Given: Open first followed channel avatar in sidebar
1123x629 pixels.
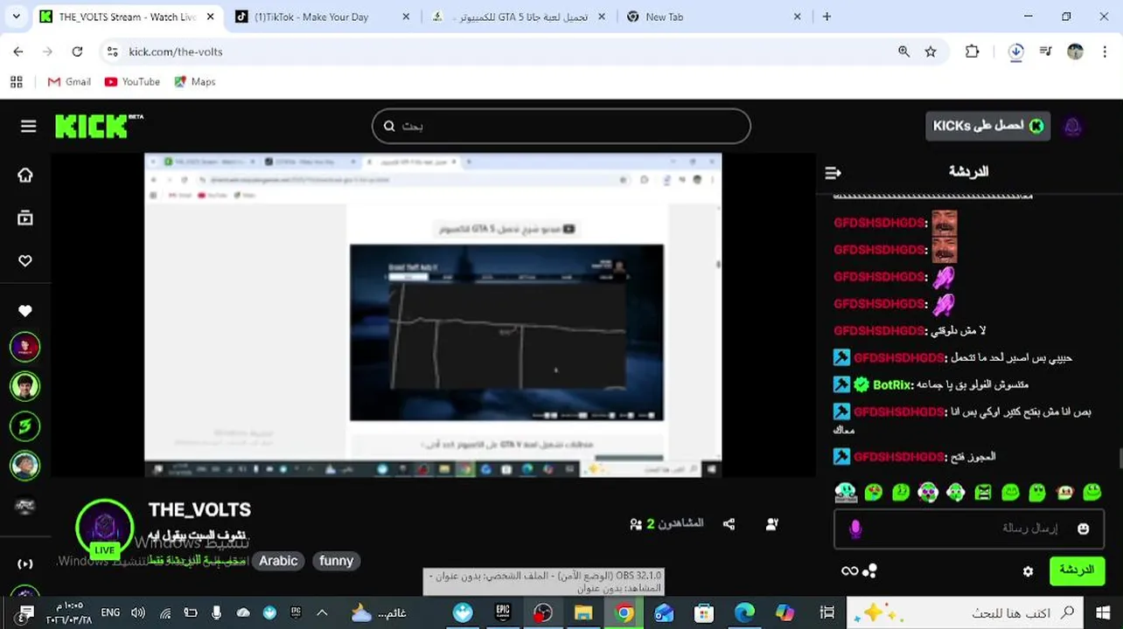Looking at the screenshot, I should [x=25, y=347].
